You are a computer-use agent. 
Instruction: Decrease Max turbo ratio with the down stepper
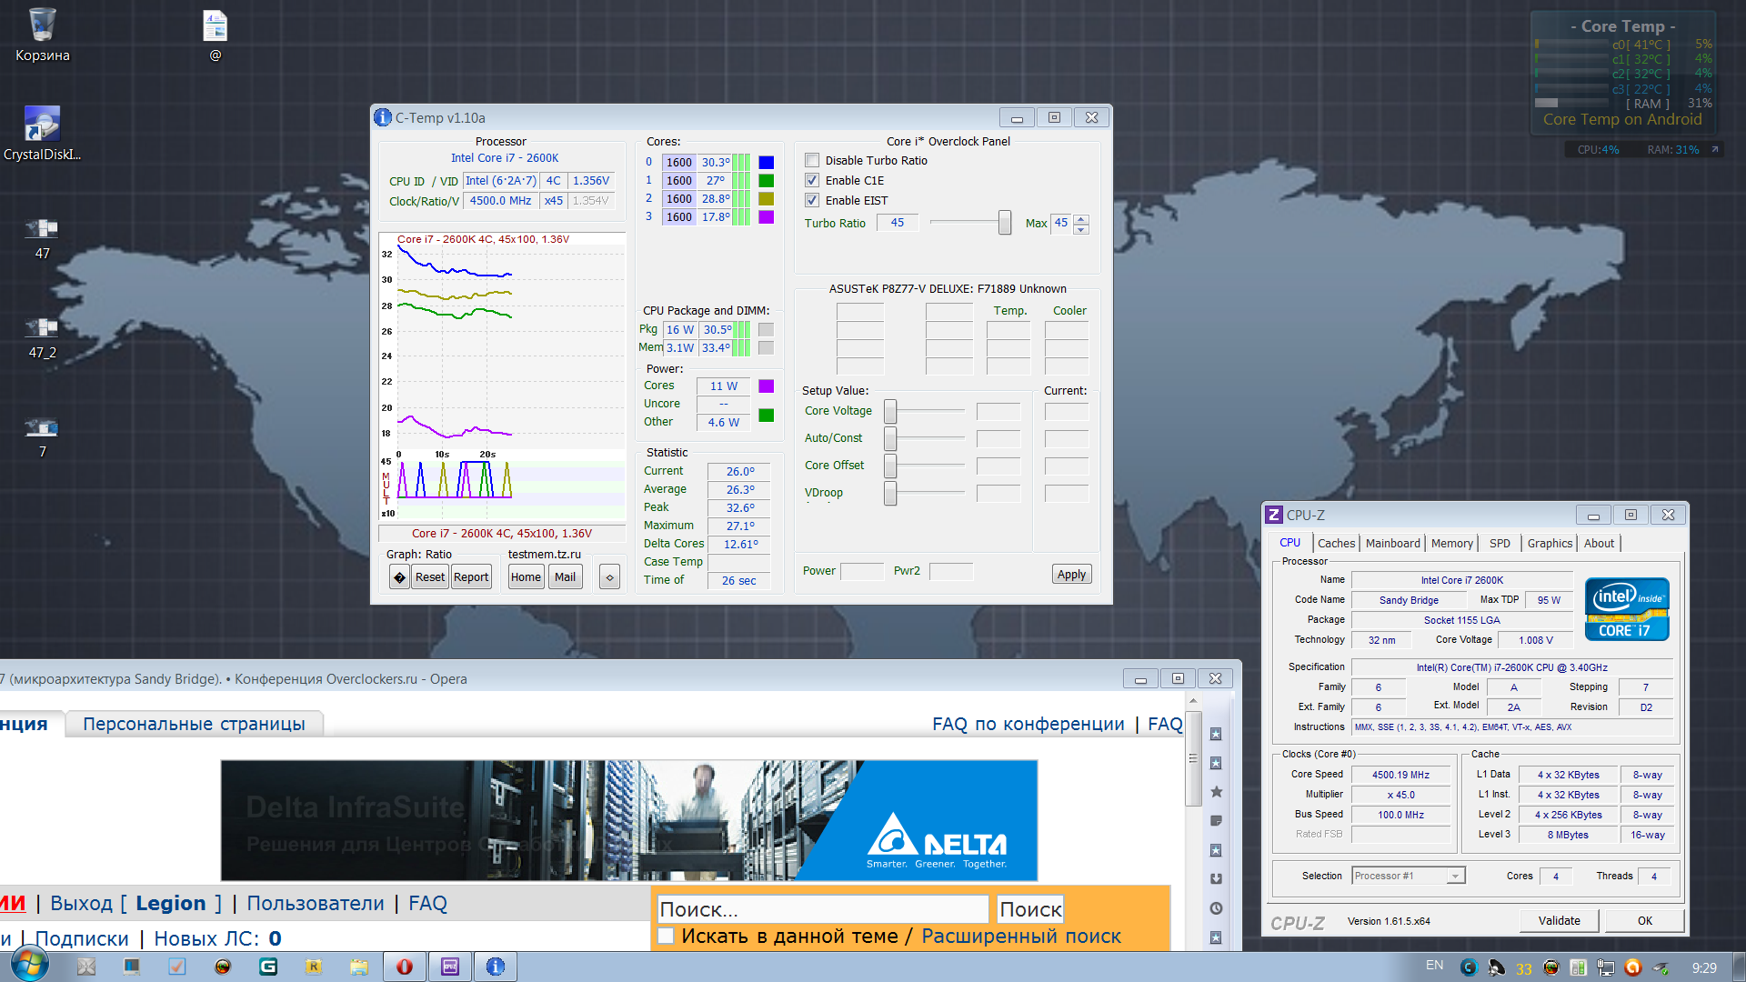pos(1080,228)
